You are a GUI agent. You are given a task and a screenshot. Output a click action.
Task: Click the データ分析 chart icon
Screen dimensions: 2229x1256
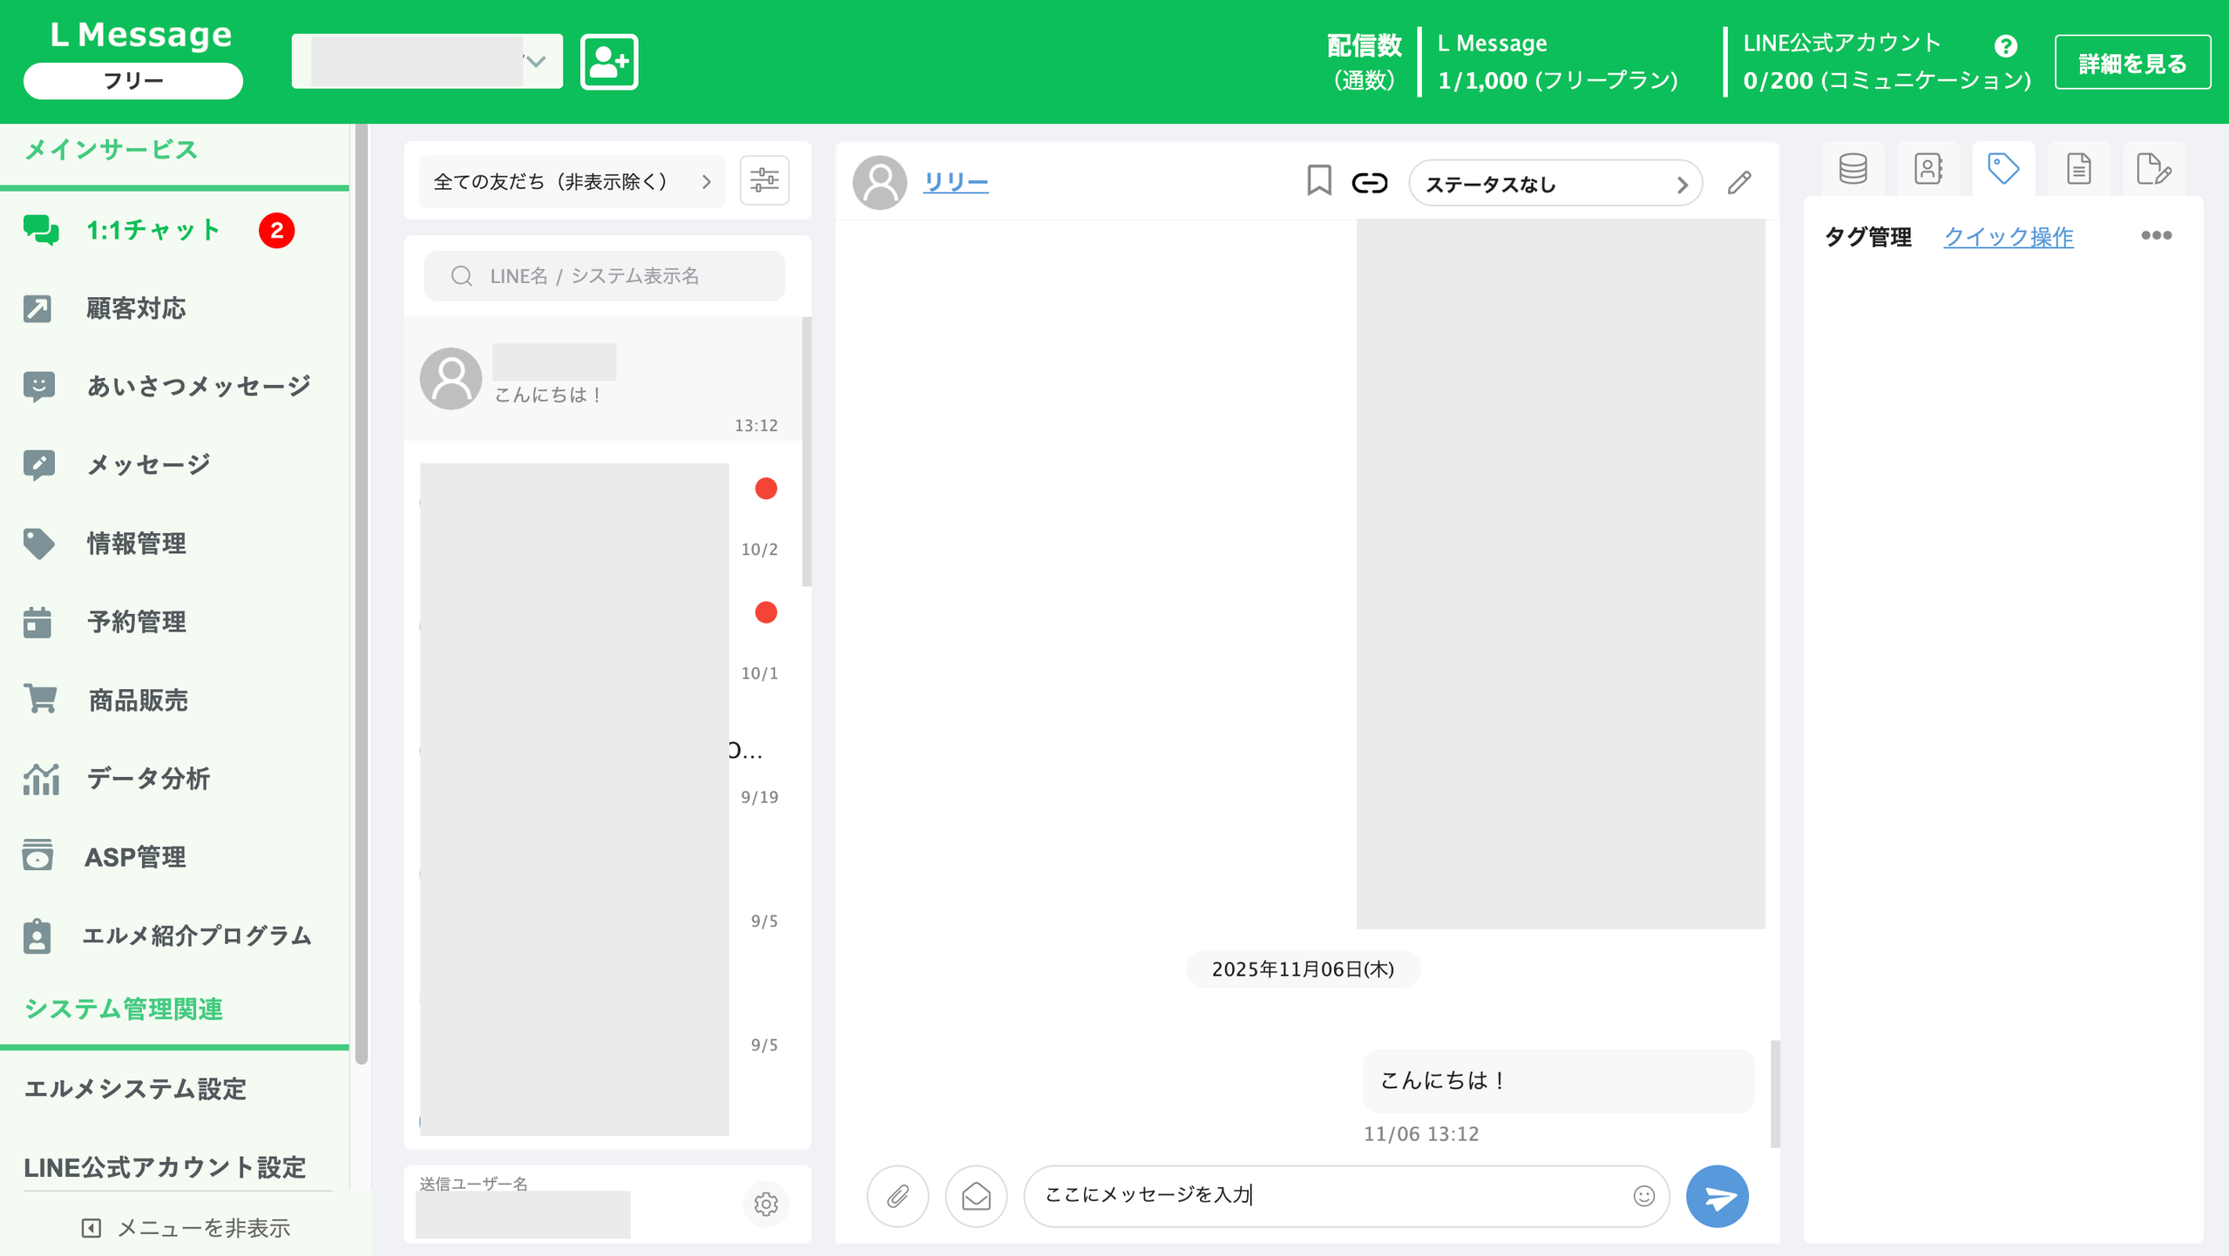[41, 778]
